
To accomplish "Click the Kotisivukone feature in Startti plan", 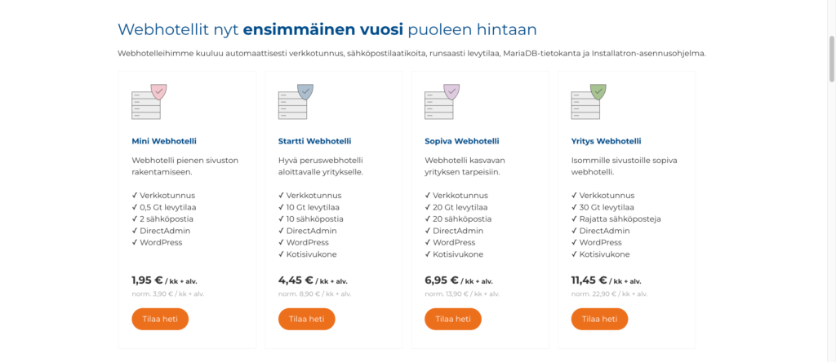I will click(x=311, y=254).
